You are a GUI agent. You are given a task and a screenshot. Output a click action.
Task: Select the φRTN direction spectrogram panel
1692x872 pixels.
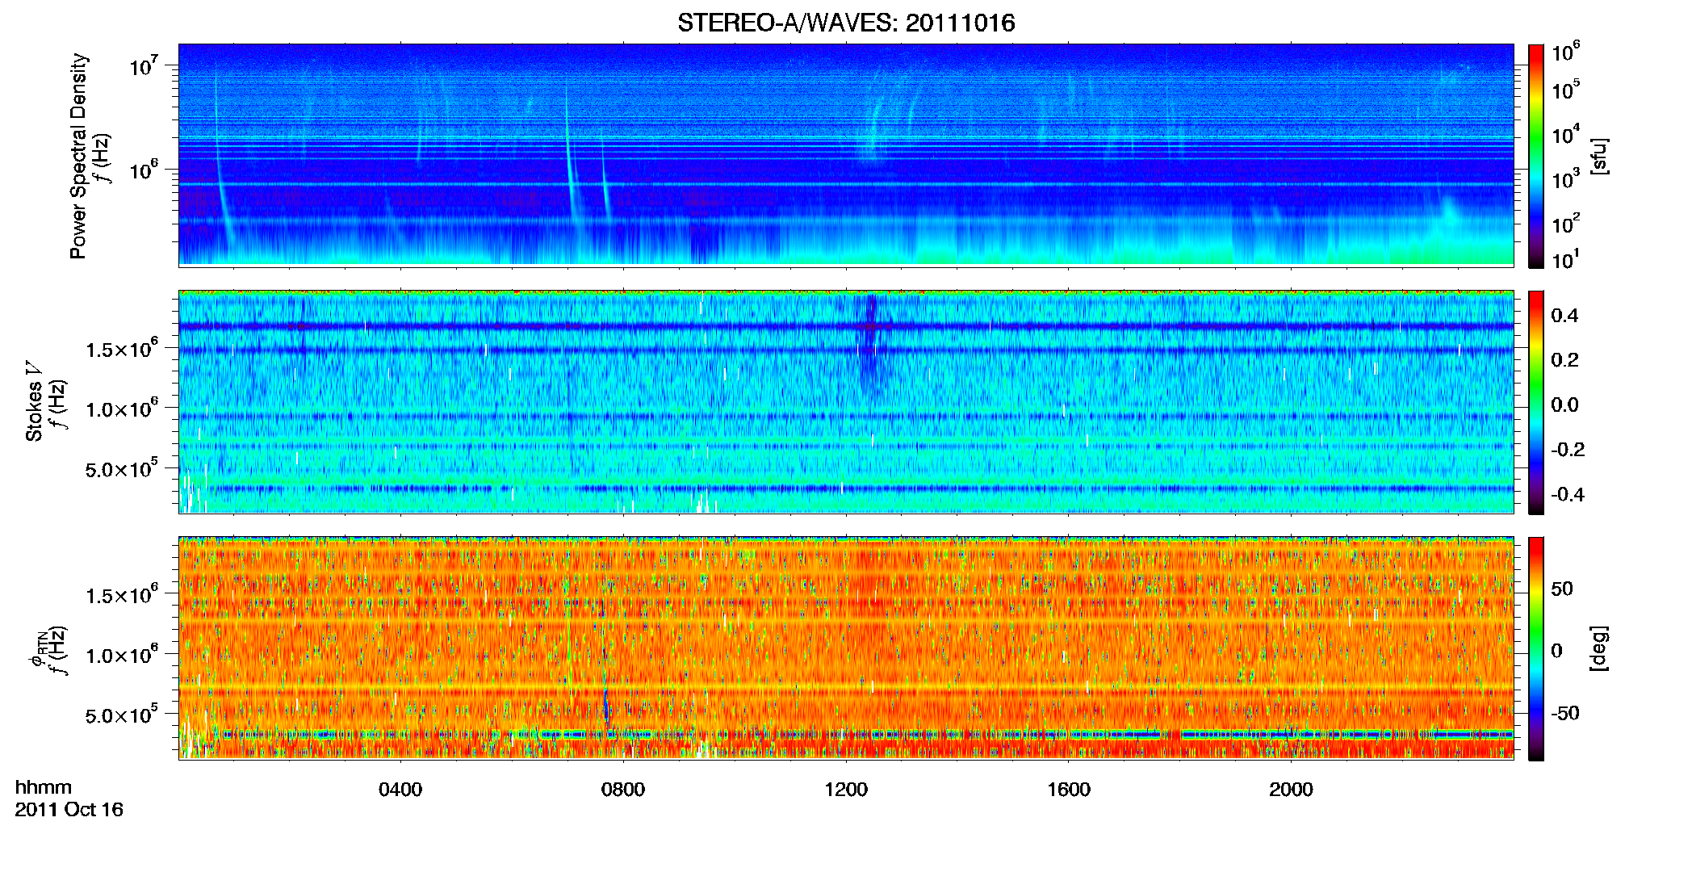[846, 648]
